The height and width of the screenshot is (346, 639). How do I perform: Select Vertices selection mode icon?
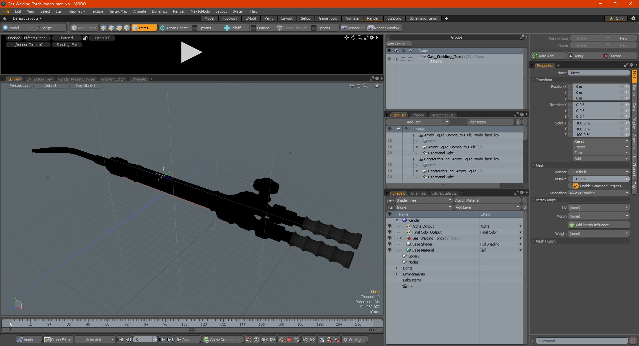[x=104, y=28]
